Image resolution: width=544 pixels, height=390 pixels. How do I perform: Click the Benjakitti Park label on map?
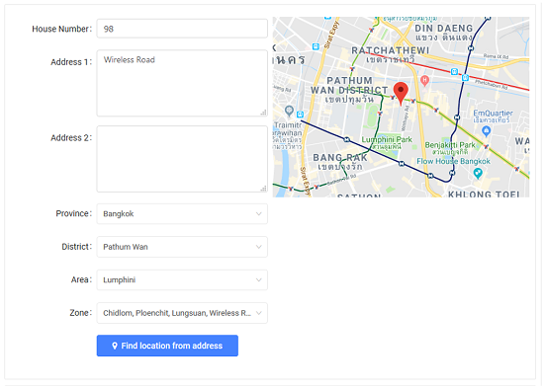pos(450,145)
